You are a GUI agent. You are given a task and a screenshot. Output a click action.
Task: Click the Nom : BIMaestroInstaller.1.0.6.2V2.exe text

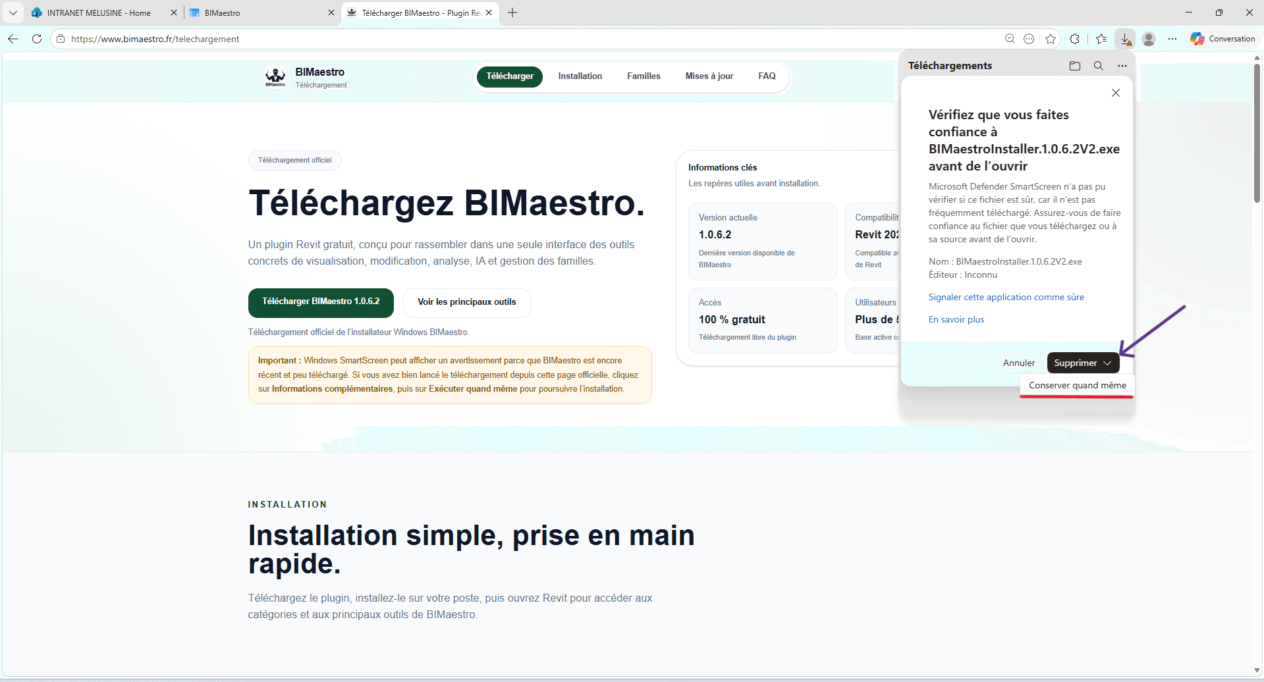pos(1005,262)
